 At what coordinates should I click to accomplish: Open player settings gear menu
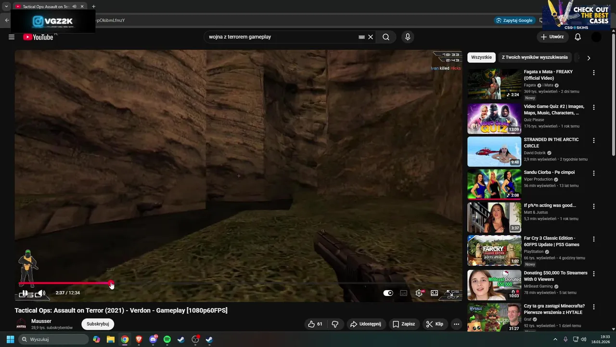tap(419, 293)
